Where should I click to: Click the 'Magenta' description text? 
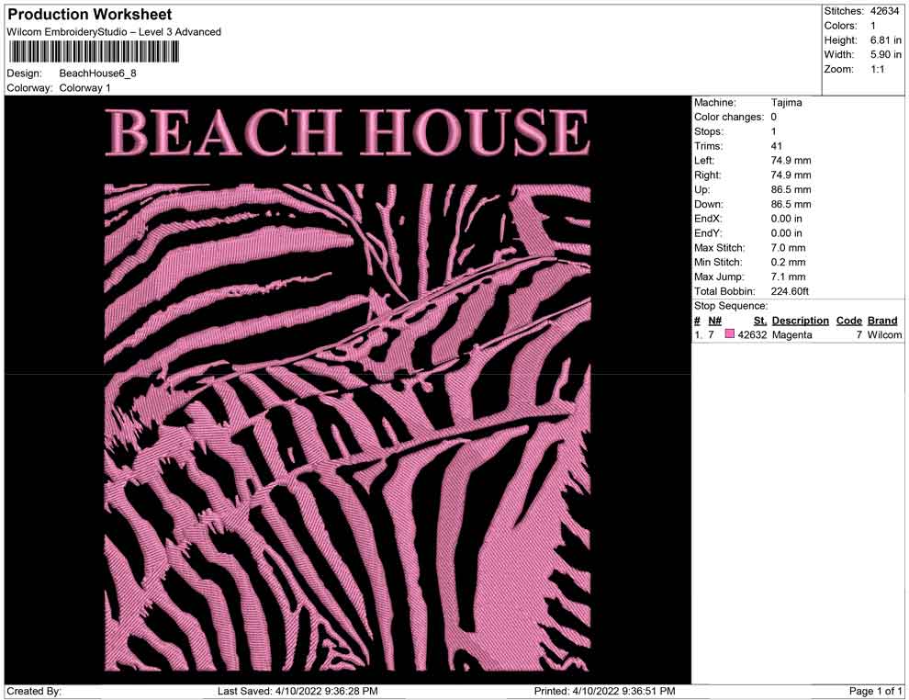tap(791, 334)
